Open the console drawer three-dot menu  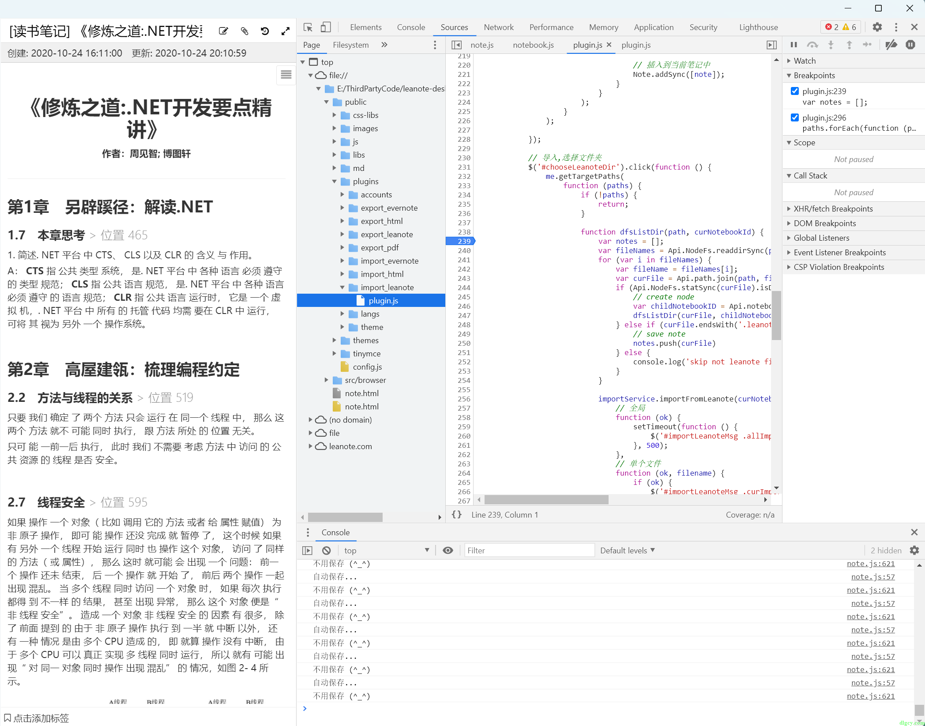tap(308, 533)
